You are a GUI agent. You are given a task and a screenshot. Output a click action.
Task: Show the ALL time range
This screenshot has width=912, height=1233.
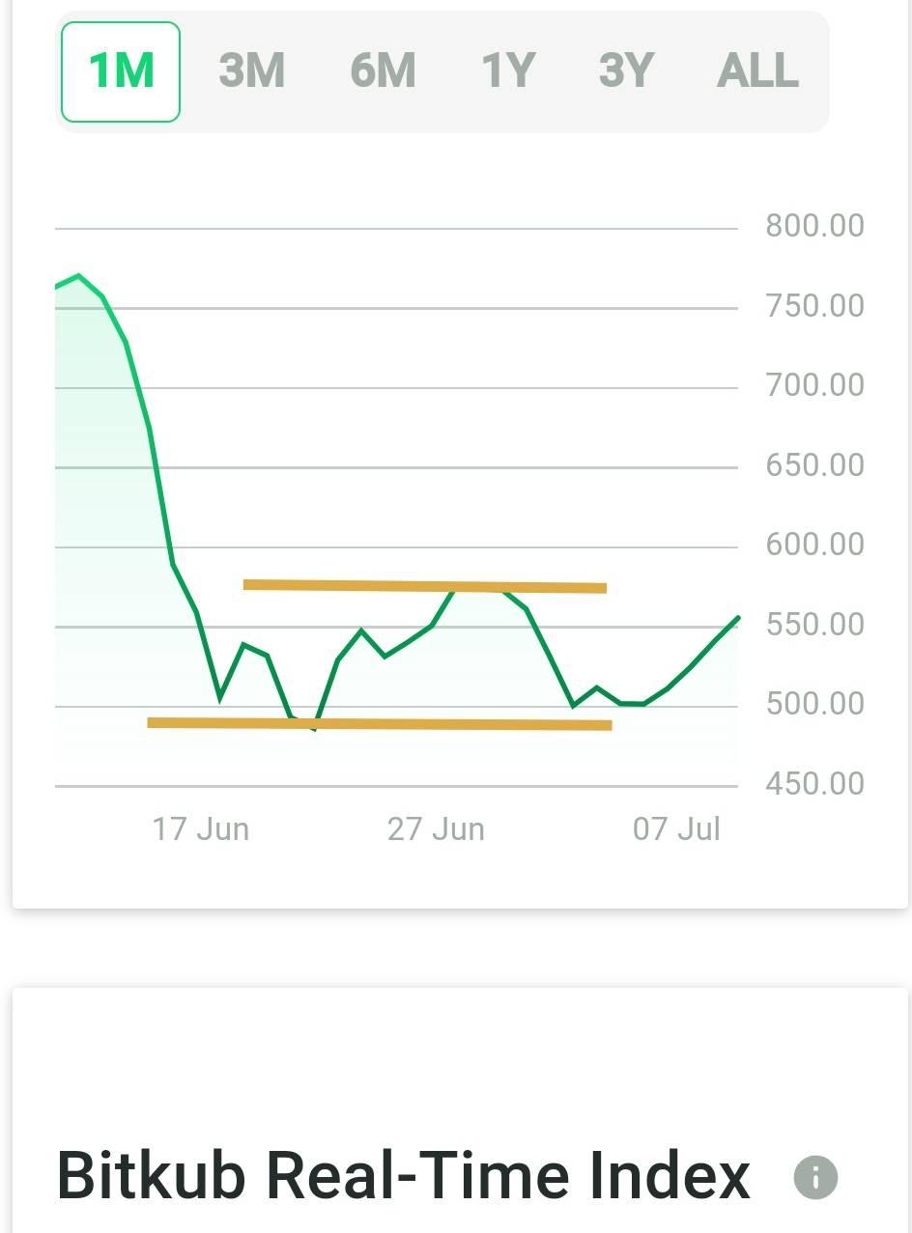(x=758, y=71)
